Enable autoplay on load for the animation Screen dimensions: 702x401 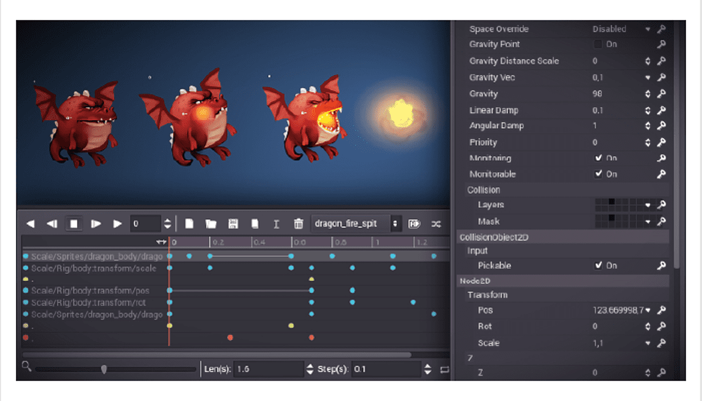coord(414,223)
